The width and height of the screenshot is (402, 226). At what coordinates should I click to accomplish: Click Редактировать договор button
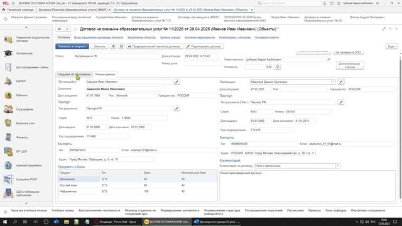pyautogui.click(x=204, y=46)
